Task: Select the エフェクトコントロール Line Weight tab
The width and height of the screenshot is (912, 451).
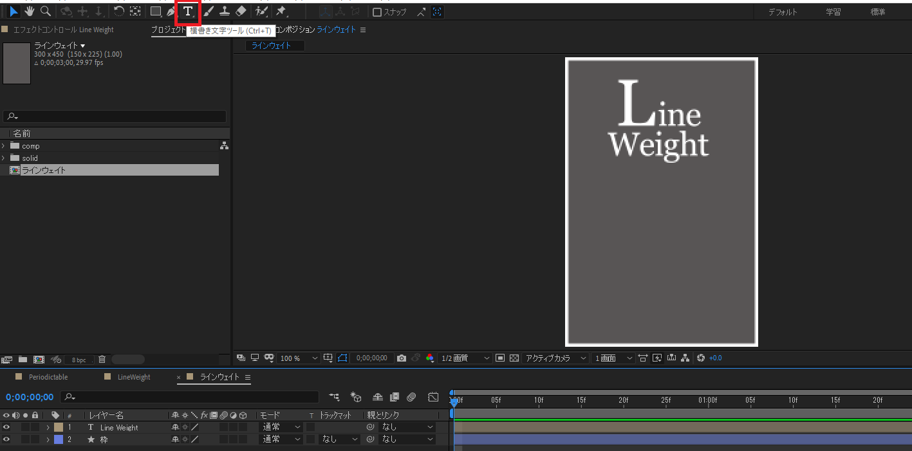Action: point(63,30)
